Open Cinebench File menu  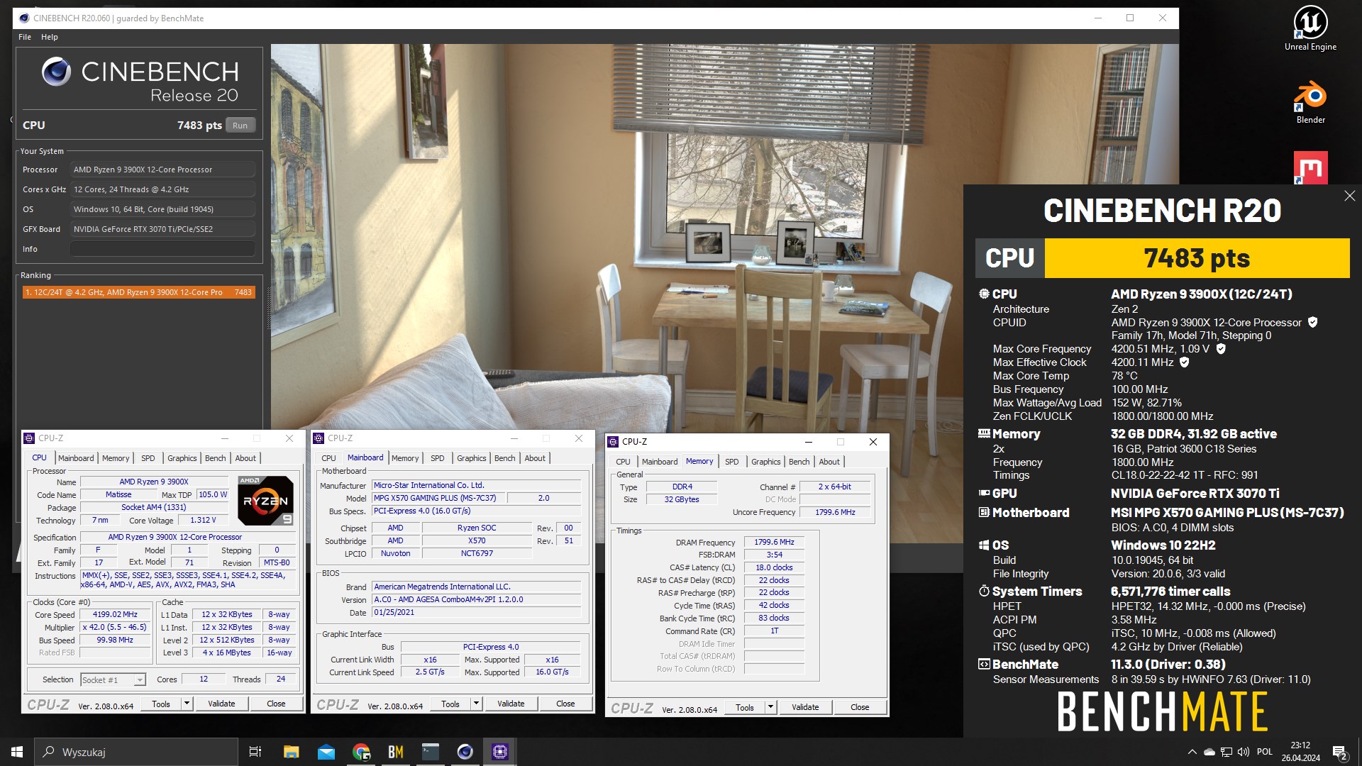(25, 37)
